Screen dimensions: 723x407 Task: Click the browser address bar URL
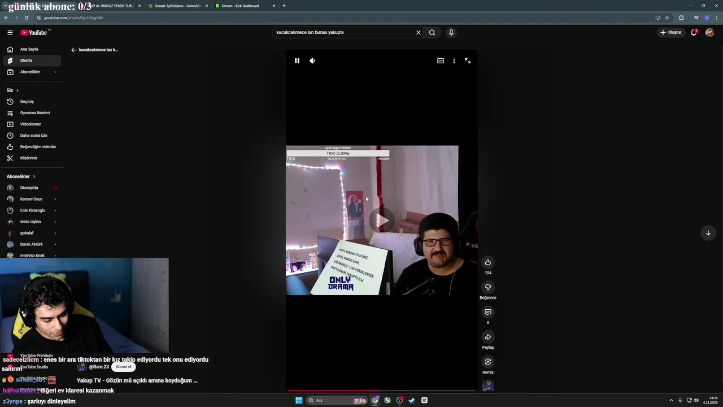73,18
